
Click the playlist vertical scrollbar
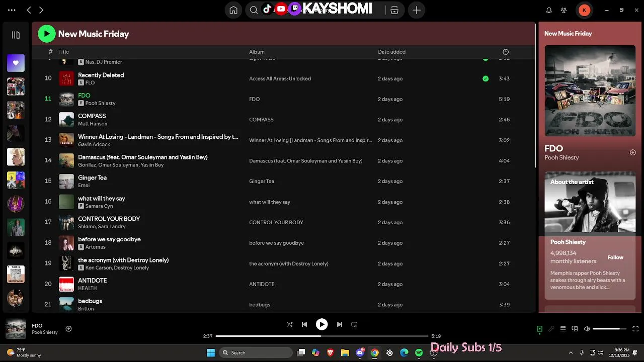click(535, 96)
